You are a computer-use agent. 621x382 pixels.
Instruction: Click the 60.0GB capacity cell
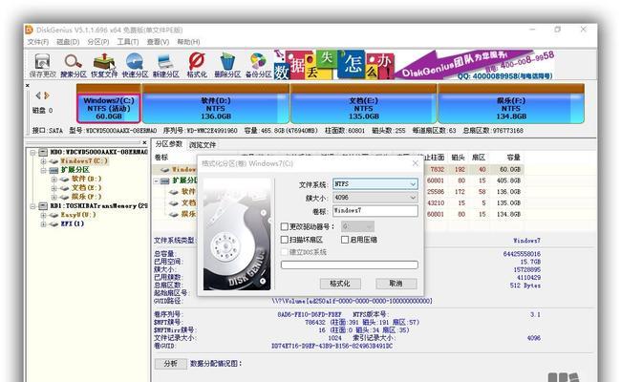510,169
